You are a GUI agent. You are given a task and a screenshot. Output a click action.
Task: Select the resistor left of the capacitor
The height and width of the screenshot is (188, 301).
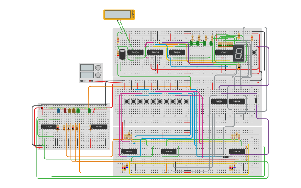click(x=118, y=40)
